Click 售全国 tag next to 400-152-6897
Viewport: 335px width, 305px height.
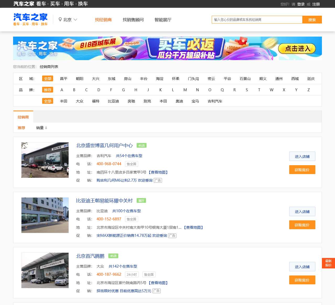(132, 219)
